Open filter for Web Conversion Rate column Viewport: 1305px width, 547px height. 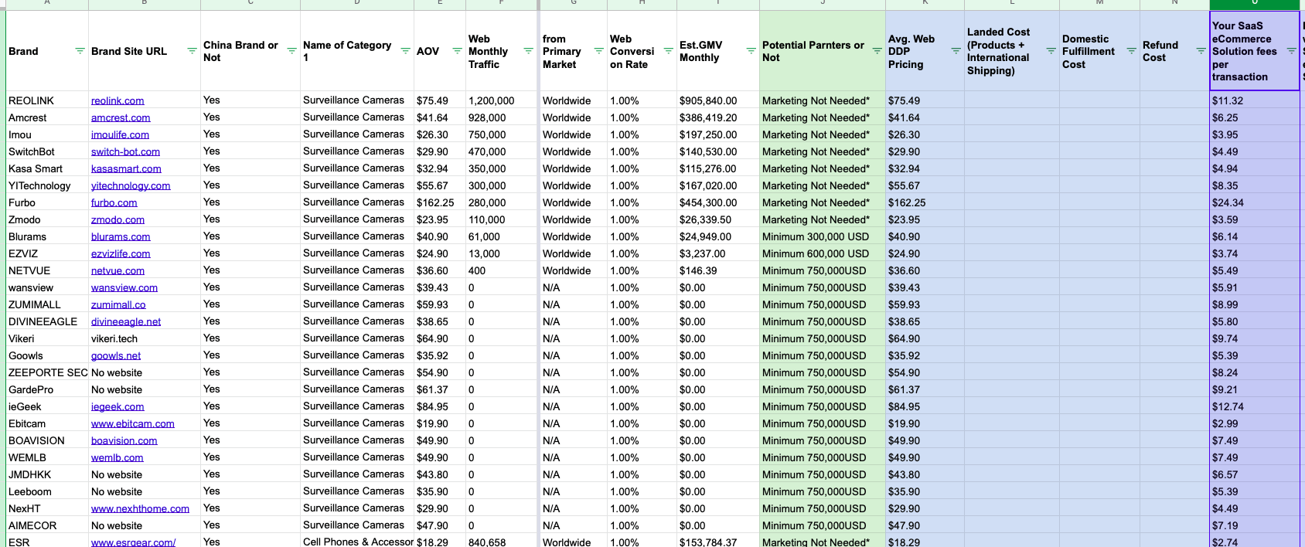tap(668, 51)
